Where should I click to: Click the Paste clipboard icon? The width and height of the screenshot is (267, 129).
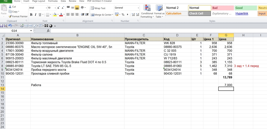4,8
